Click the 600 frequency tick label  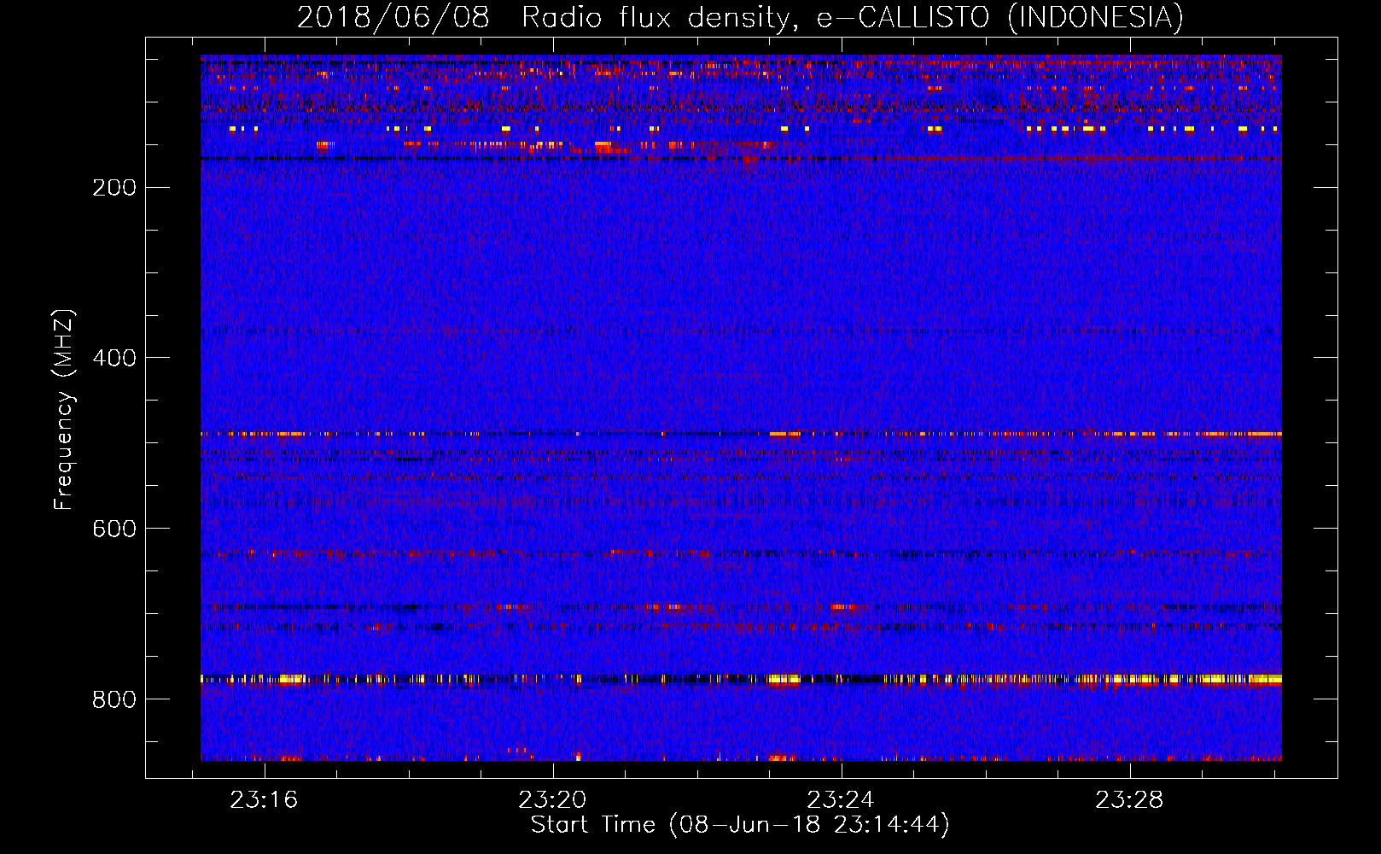[114, 529]
